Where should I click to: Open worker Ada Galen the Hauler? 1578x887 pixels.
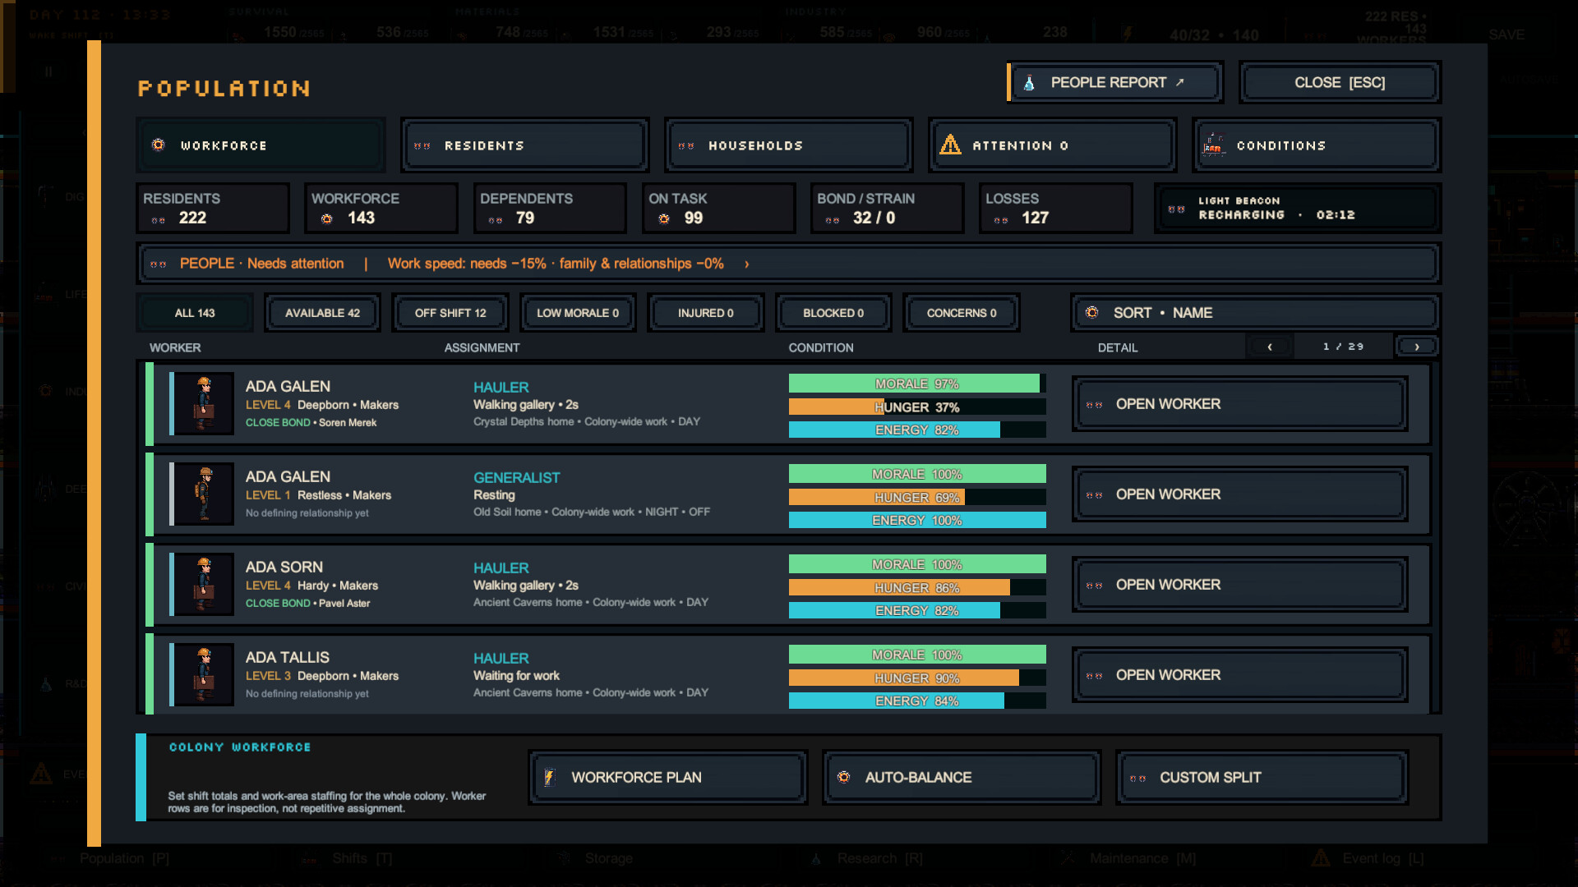pos(1240,404)
